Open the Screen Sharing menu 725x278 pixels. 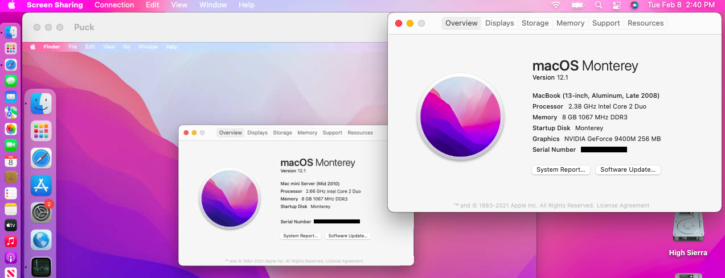coord(55,5)
